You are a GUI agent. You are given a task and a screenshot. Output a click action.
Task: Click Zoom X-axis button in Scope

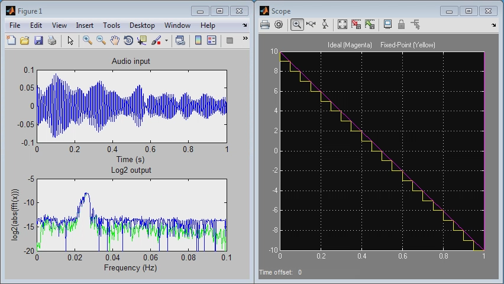tap(311, 24)
